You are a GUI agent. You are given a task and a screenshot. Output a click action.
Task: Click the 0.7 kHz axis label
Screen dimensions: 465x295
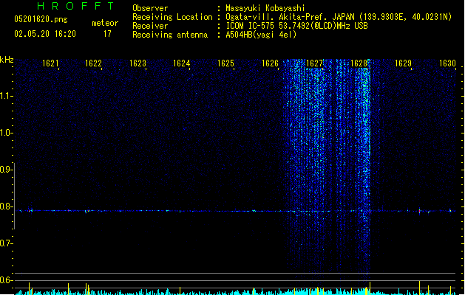6,243
